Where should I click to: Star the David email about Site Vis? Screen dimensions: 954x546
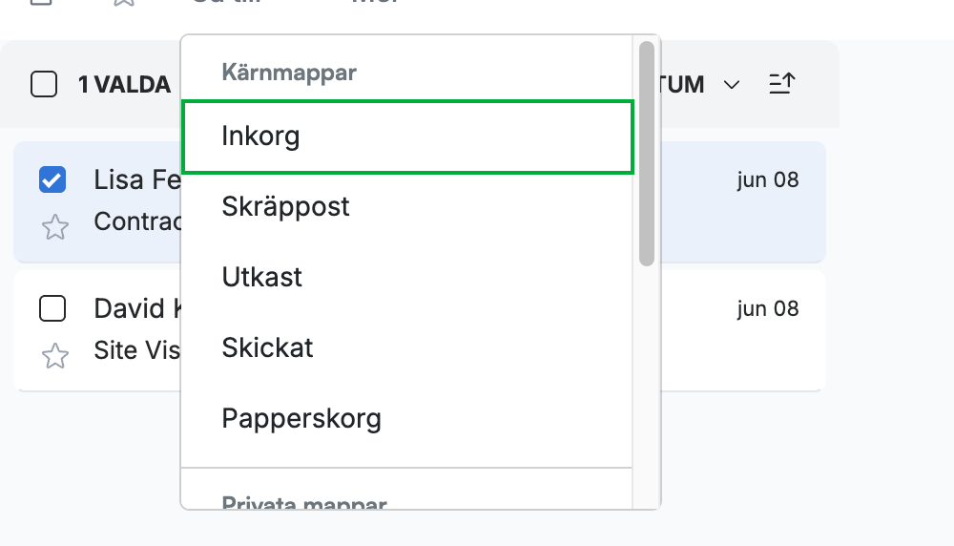54,356
